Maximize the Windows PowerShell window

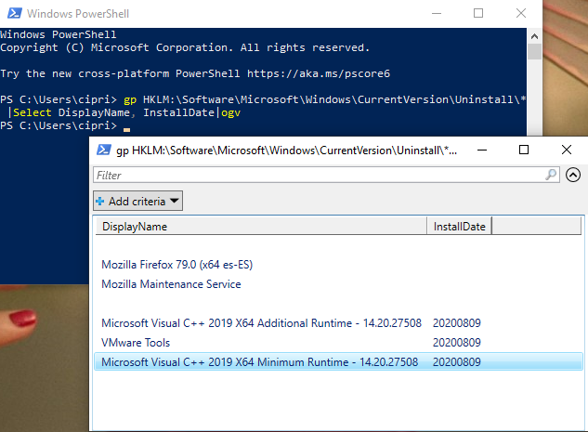point(478,14)
